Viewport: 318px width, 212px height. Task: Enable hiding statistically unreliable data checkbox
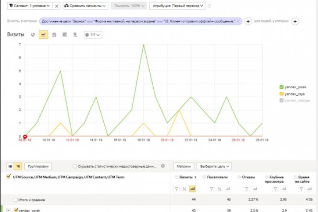point(75,167)
